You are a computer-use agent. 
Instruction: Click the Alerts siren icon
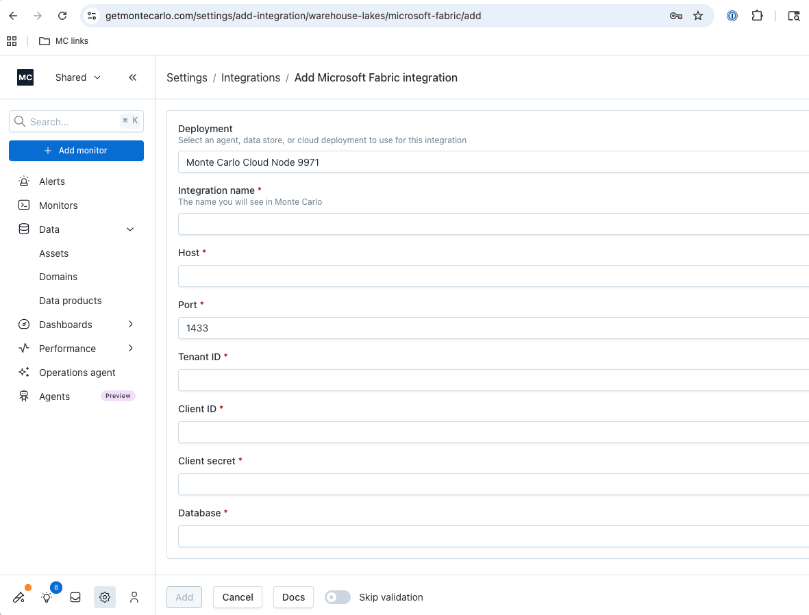24,181
